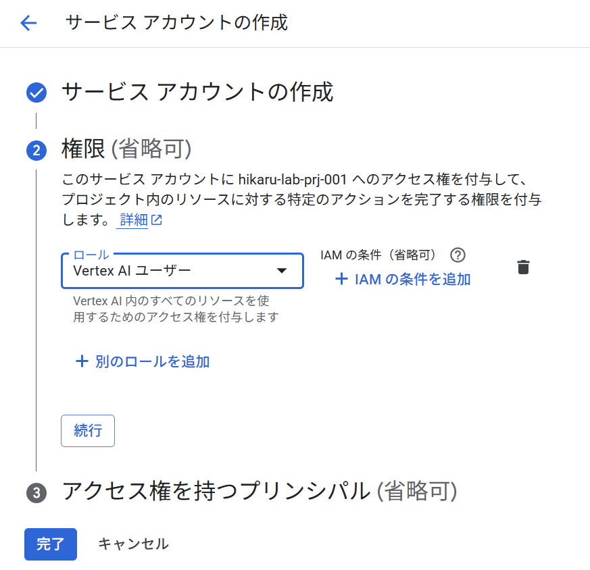
Task: Click the step 3 number circle icon
Action: (x=36, y=493)
